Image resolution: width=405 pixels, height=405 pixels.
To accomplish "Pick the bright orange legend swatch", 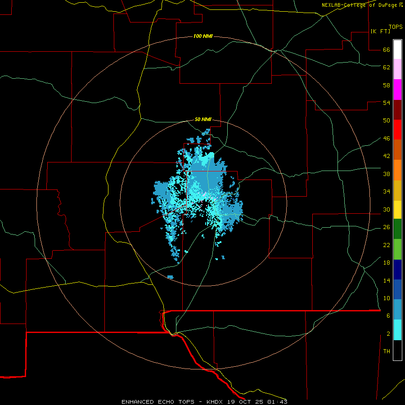I will coord(397,170).
